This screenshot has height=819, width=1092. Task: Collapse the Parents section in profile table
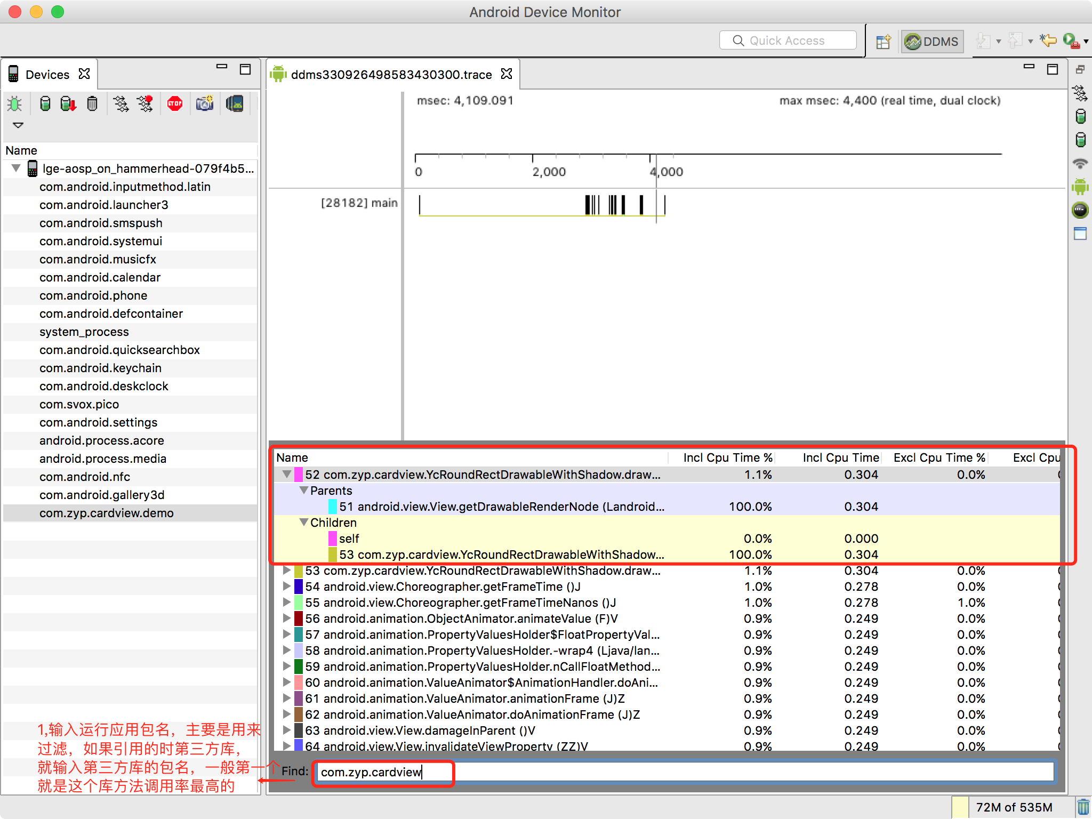pyautogui.click(x=304, y=490)
